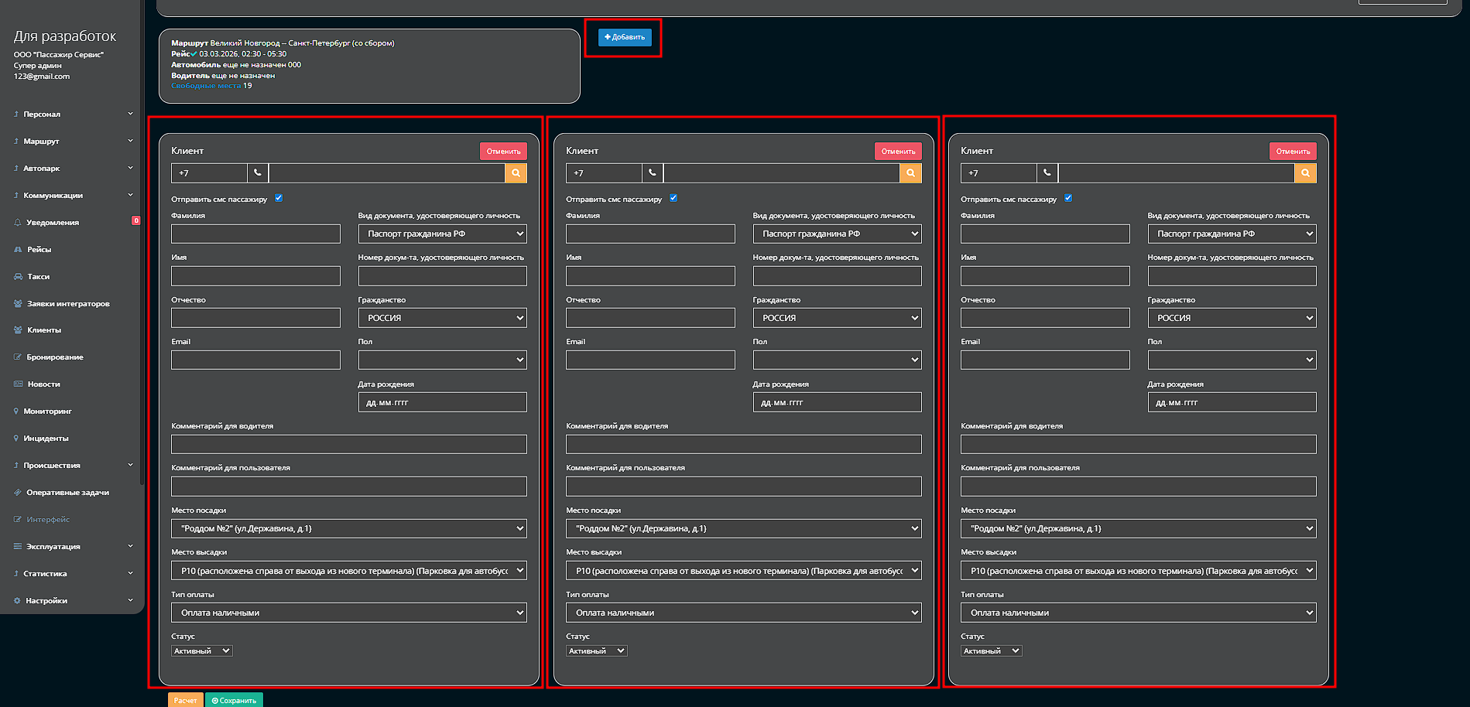Click the search magnifier in the middle client form
Viewport: 1470px width, 707px height.
tap(910, 173)
